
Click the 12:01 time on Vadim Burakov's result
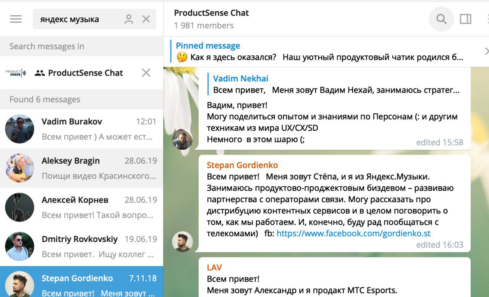[x=146, y=122]
